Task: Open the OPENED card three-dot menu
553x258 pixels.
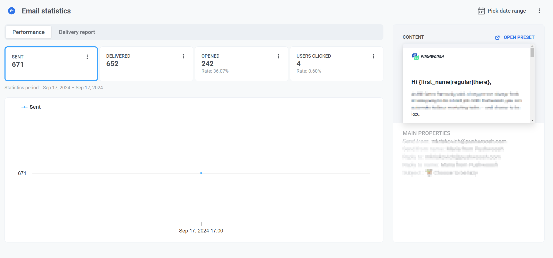Action: point(278,56)
